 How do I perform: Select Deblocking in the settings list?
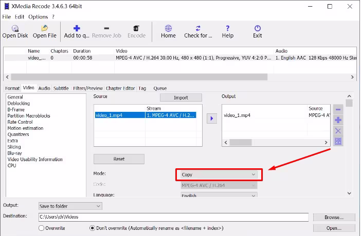point(19,104)
